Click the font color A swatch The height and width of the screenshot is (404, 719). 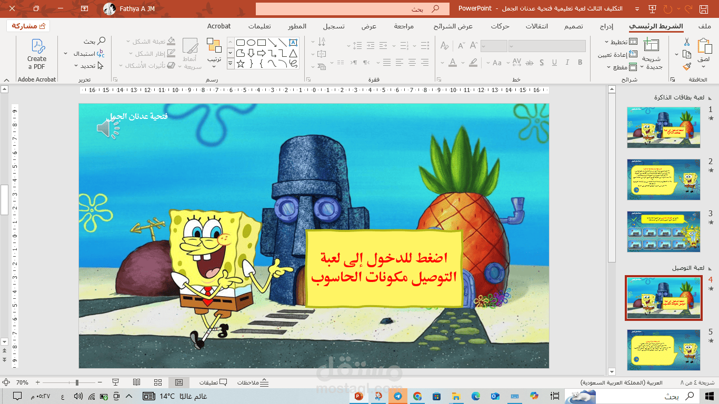pos(453,63)
